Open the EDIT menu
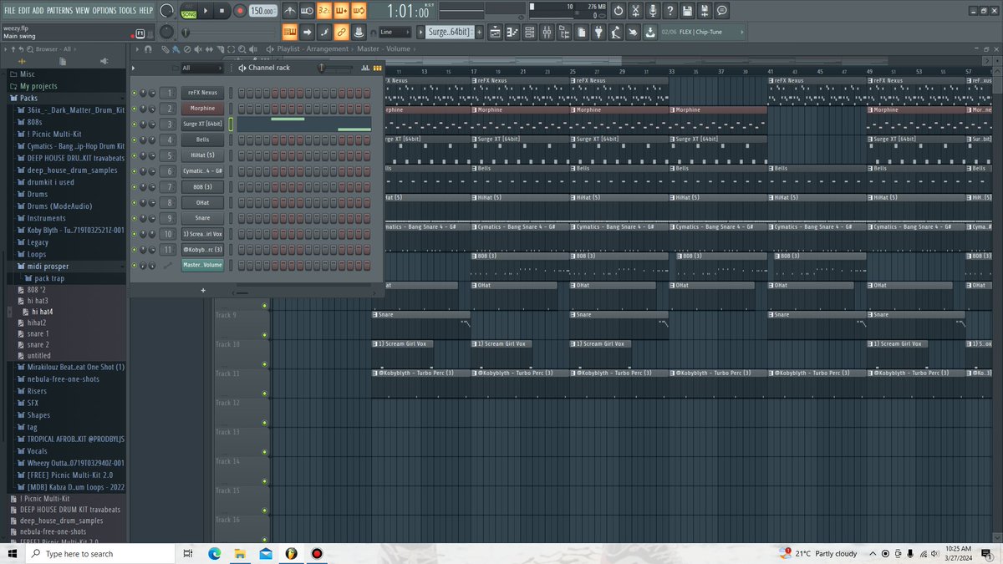The image size is (1003, 564). click(x=25, y=10)
